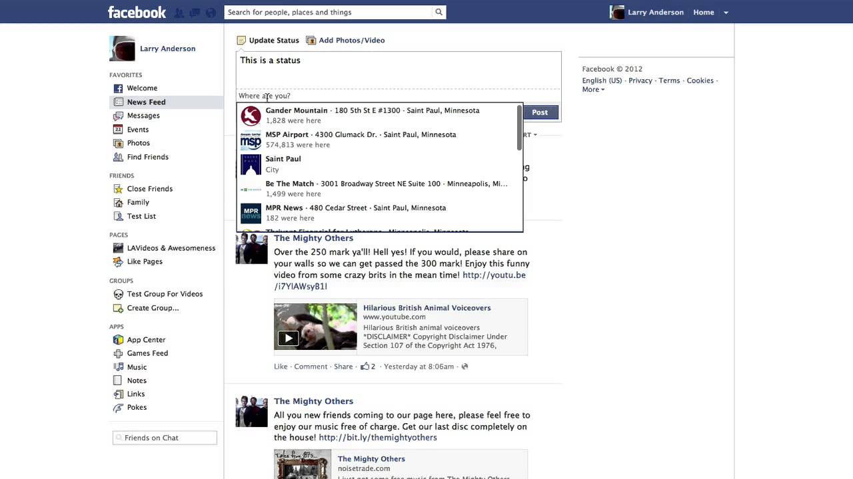
Task: Open English (US) language link
Action: click(602, 80)
